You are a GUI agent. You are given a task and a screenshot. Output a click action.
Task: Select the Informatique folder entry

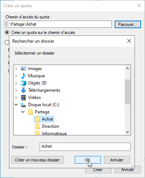point(51,133)
